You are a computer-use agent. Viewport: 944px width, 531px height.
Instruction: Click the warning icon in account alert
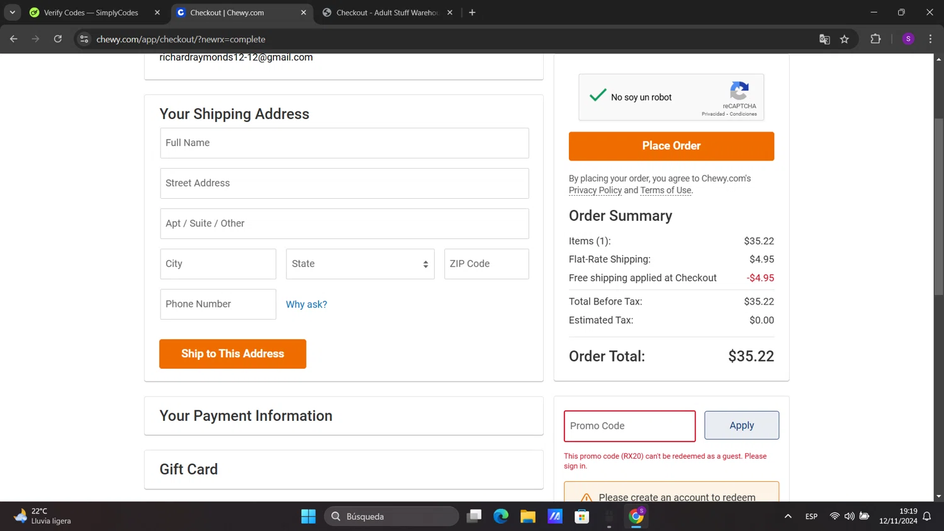pyautogui.click(x=586, y=498)
